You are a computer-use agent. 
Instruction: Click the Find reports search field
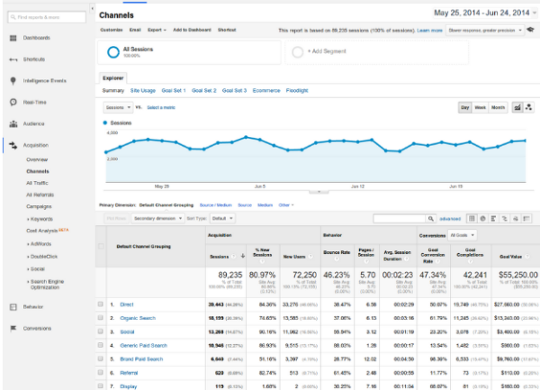pos(44,17)
